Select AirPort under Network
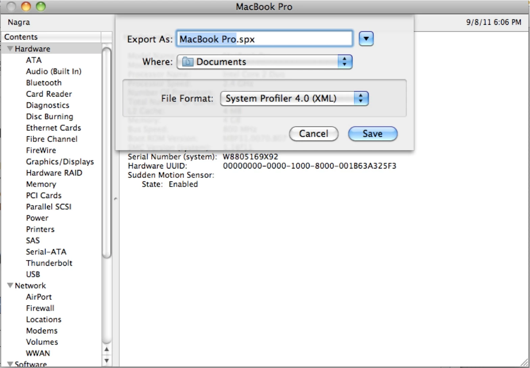 [39, 297]
